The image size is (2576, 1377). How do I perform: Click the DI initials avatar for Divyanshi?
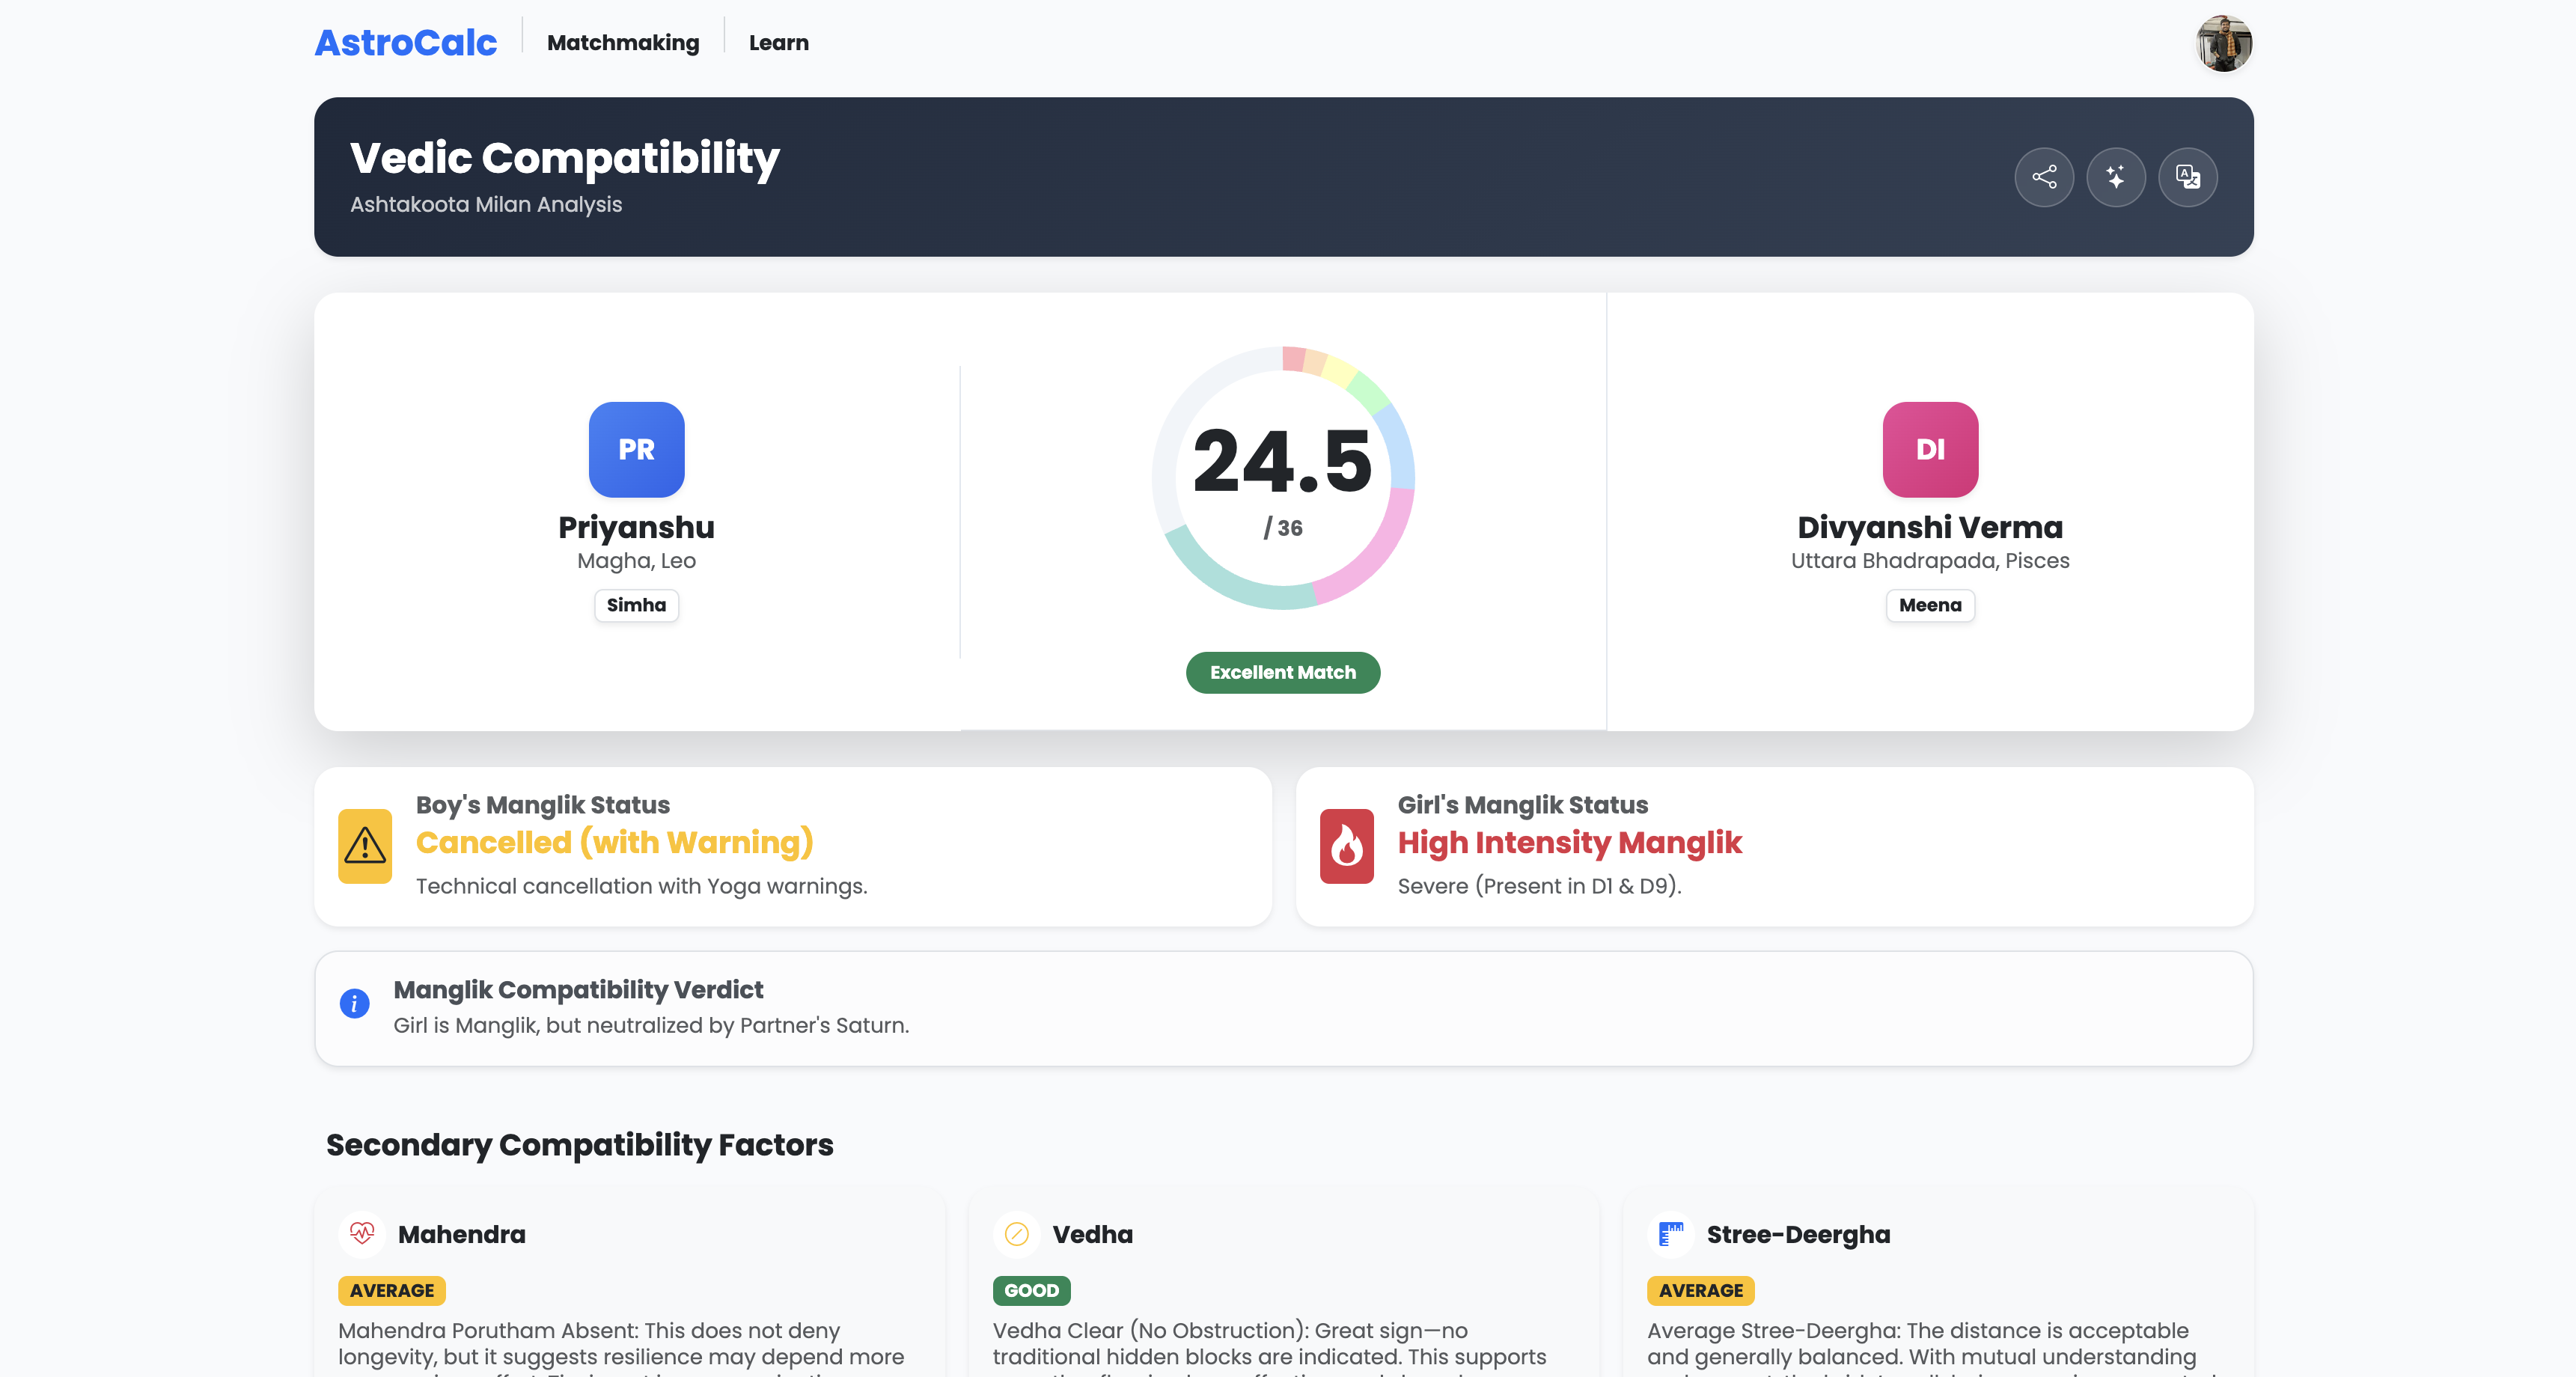point(1929,449)
